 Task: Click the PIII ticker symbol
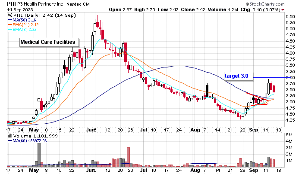[12, 3]
